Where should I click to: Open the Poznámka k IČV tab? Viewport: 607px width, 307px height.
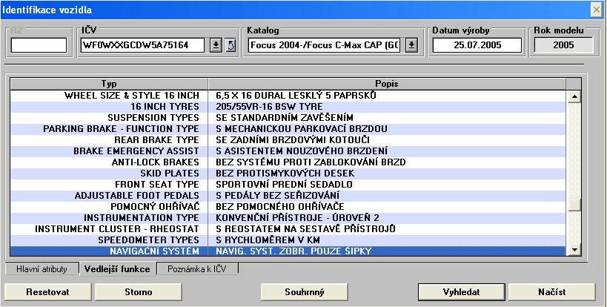(198, 268)
